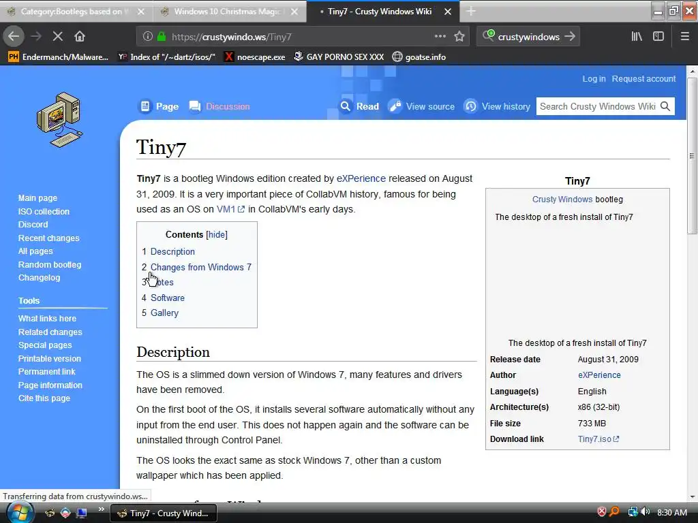This screenshot has height=523, width=698.
Task: Toggle the sidebar view icon
Action: (658, 37)
